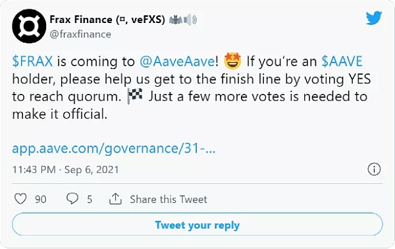The width and height of the screenshot is (395, 249).
Task: Open the app.aave.com governance link
Action: click(x=114, y=148)
